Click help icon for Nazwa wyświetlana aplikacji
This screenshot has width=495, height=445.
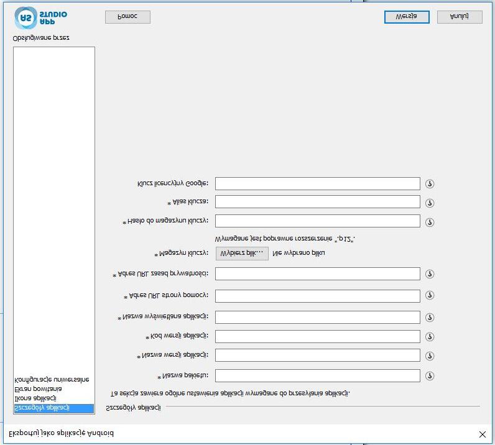429,318
